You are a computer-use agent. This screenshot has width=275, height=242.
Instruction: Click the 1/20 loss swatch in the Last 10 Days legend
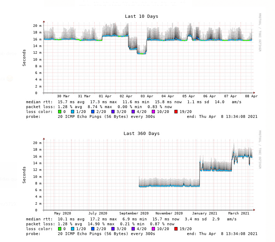(73, 112)
